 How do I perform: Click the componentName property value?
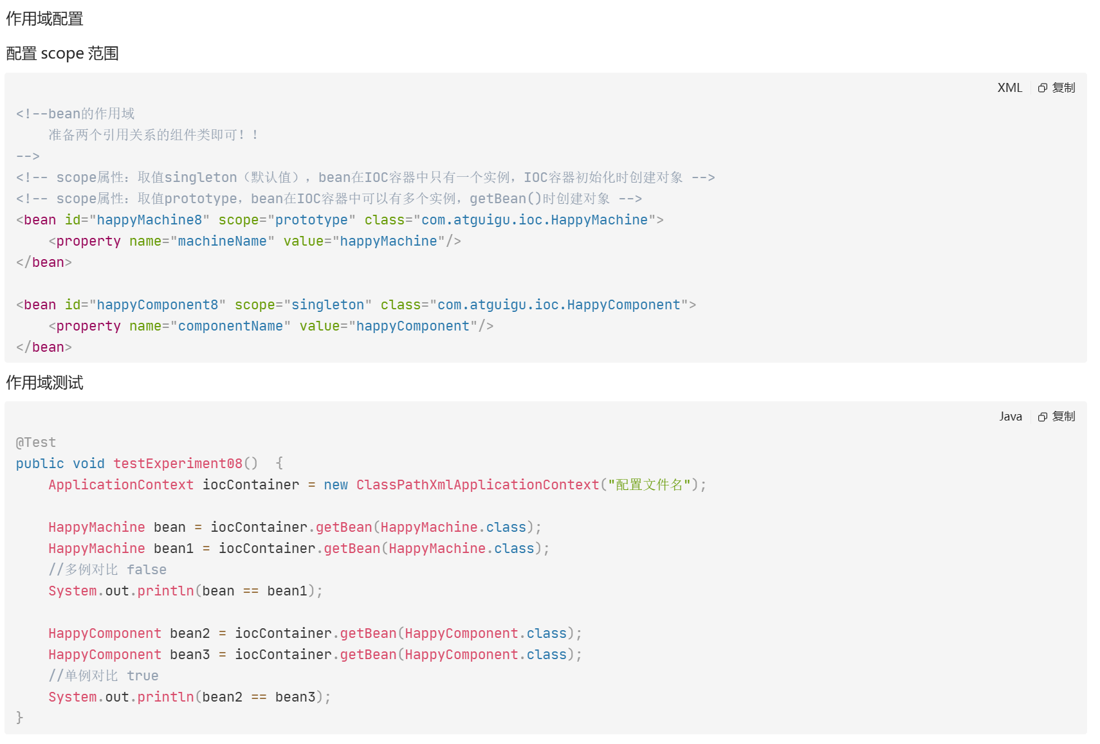tap(230, 326)
